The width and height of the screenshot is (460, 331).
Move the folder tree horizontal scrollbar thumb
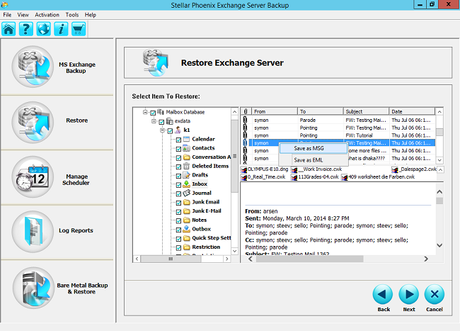(x=171, y=259)
